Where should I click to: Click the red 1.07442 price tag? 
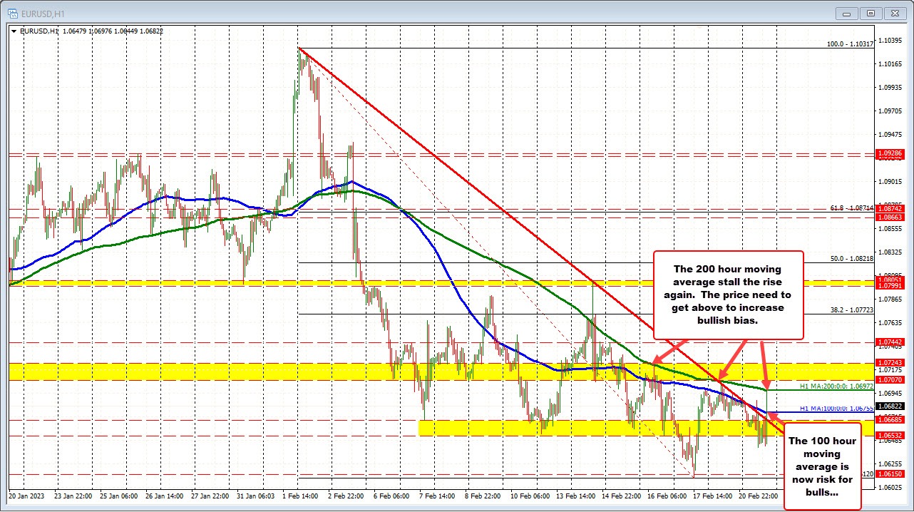[x=891, y=342]
